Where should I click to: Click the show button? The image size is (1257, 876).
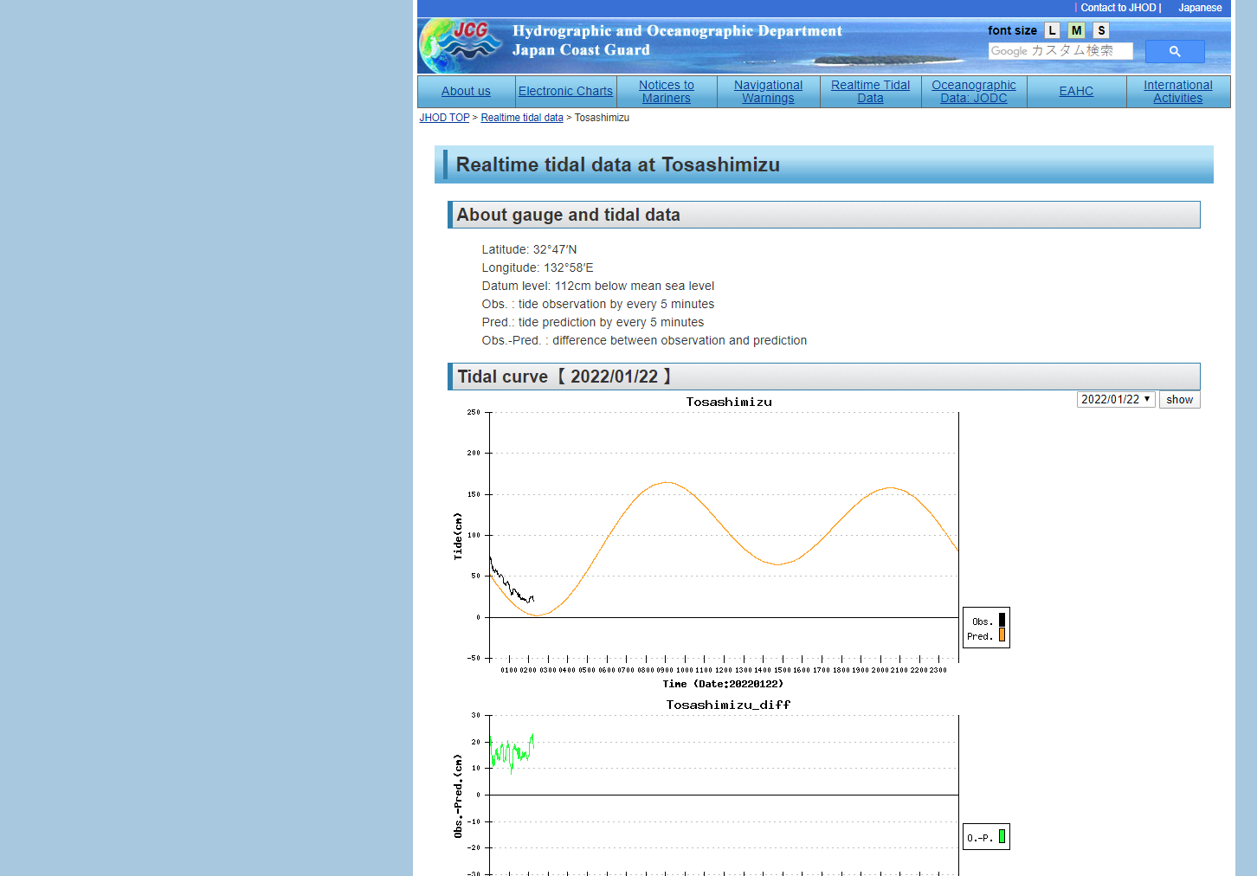coord(1179,399)
